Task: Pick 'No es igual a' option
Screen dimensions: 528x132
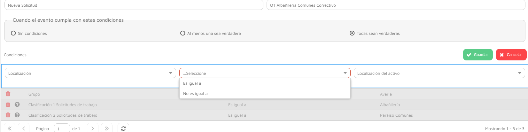Action: pos(195,94)
